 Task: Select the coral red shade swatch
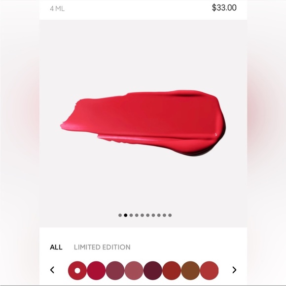click(x=209, y=270)
